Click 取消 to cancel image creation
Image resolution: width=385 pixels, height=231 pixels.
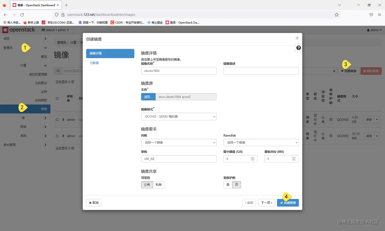coord(94,203)
